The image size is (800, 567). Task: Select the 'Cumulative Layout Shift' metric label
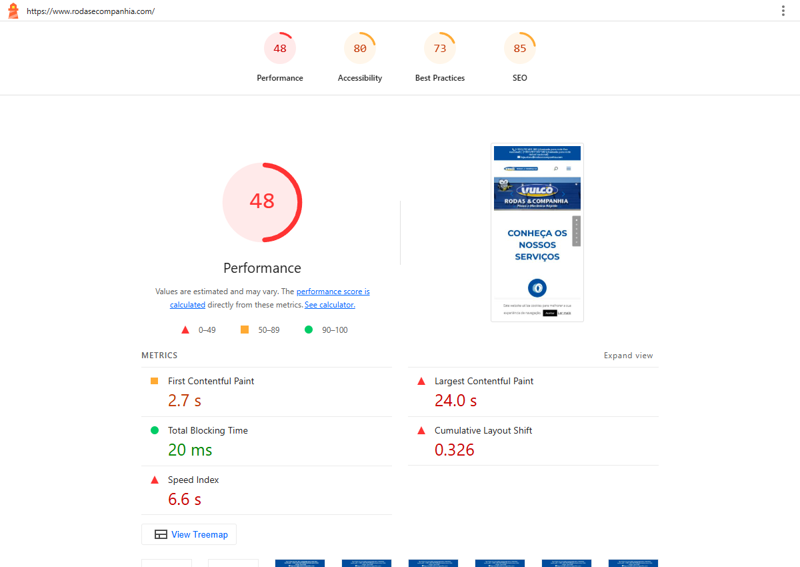(483, 430)
